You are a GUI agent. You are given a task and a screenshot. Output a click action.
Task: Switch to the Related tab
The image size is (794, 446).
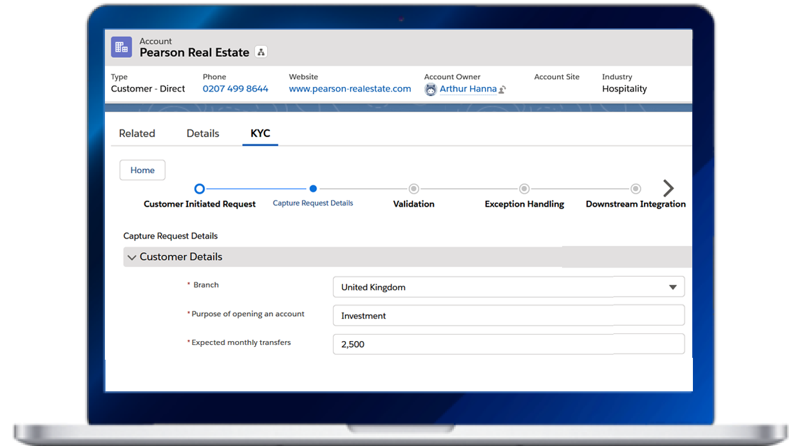pyautogui.click(x=137, y=133)
